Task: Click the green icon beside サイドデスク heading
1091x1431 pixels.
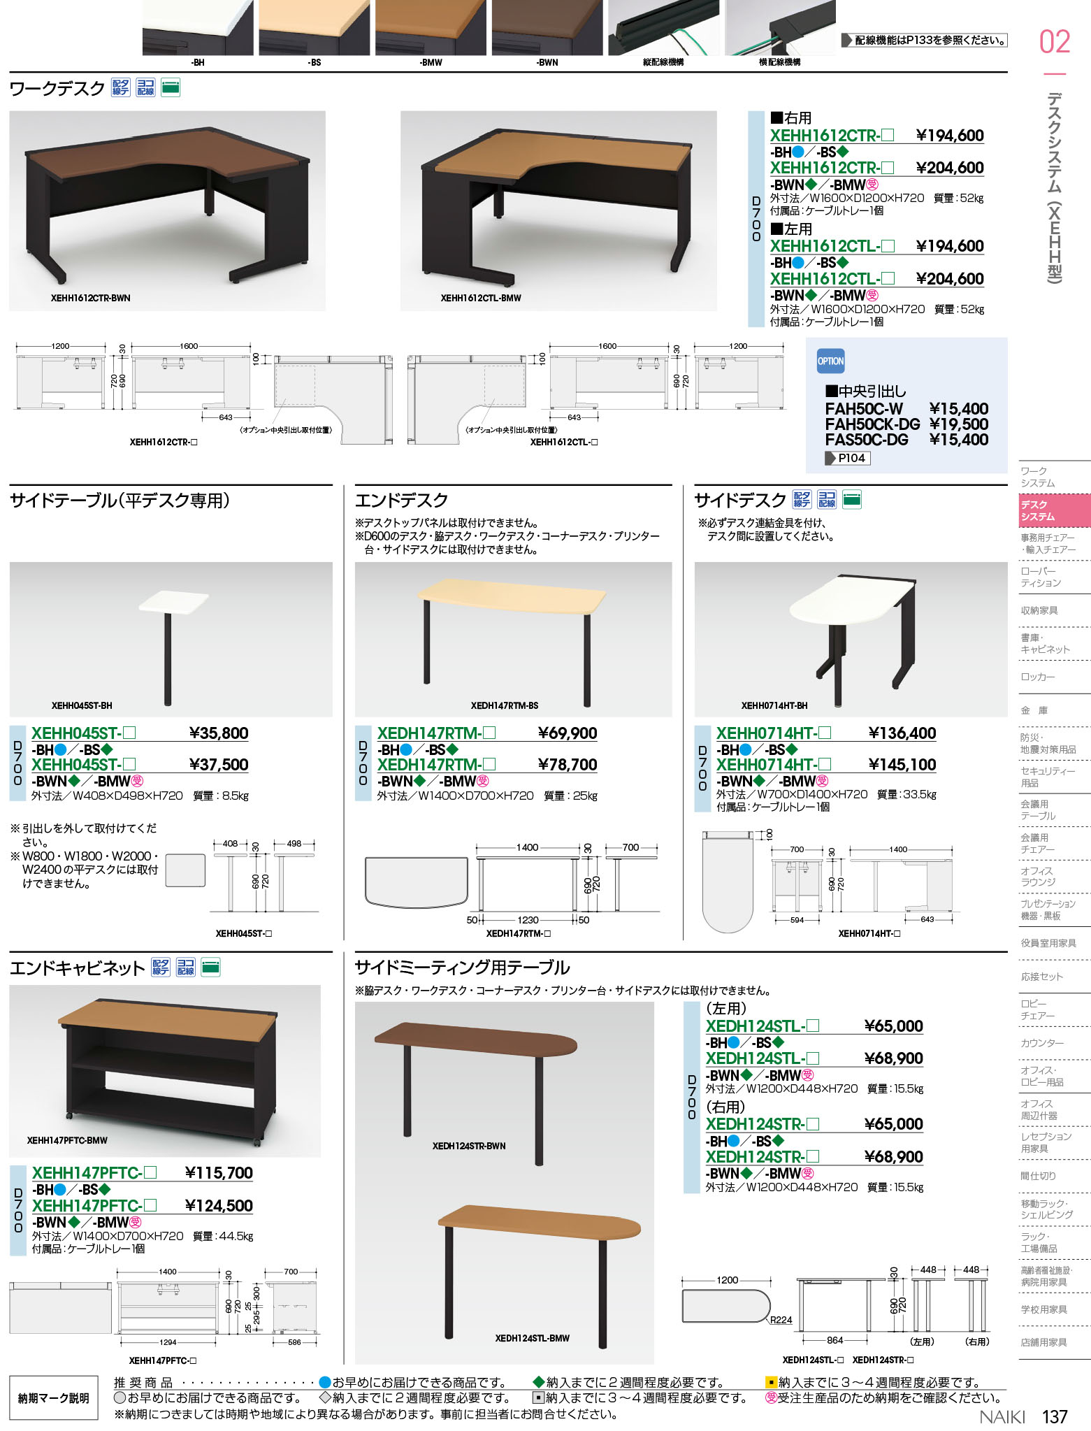Action: (852, 499)
